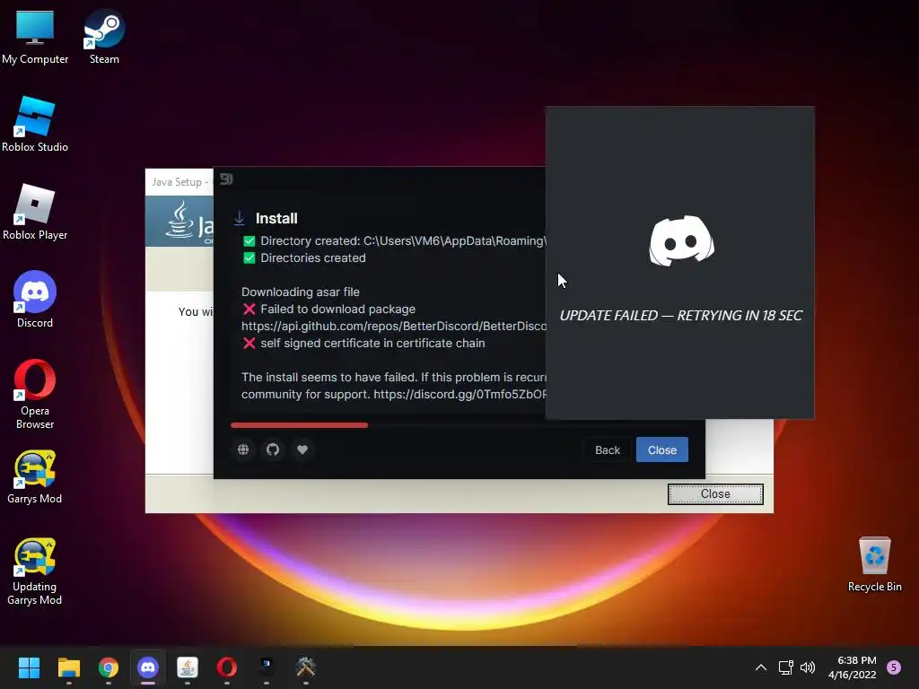This screenshot has height=689, width=919.
Task: Open network status tray icon
Action: [x=786, y=667]
